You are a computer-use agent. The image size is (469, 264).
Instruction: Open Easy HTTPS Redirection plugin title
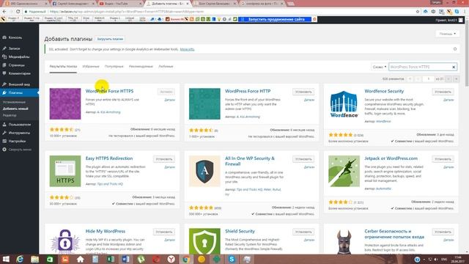pos(109,158)
